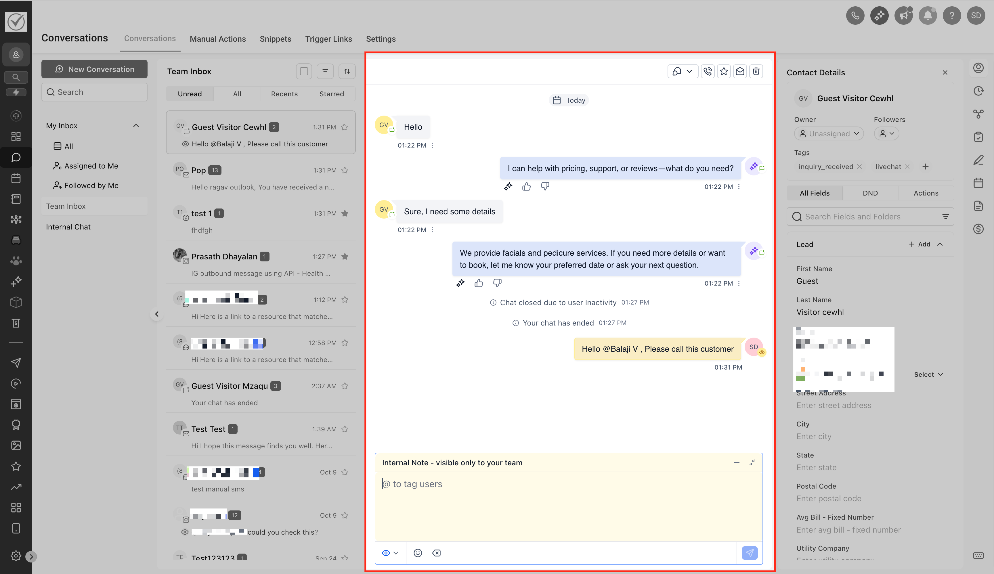994x574 pixels.
Task: Unstar the Prasath Dhayalan conversation
Action: coord(345,257)
